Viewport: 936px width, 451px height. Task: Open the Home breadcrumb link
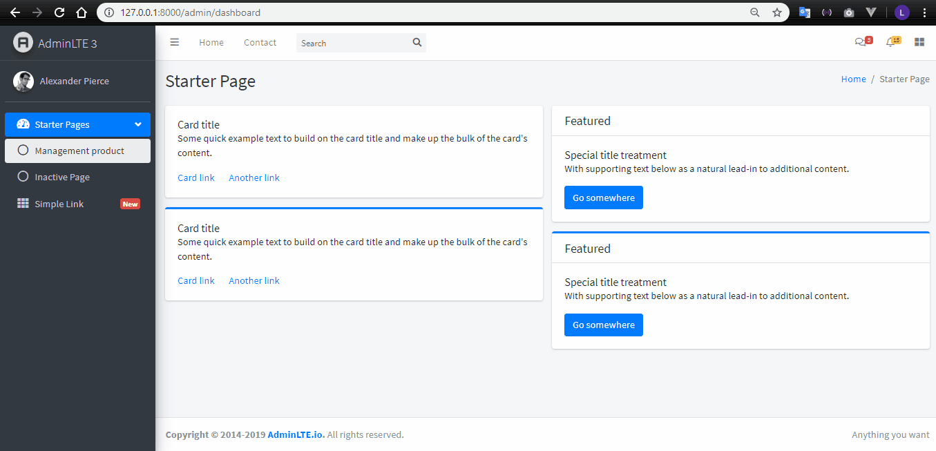click(853, 79)
